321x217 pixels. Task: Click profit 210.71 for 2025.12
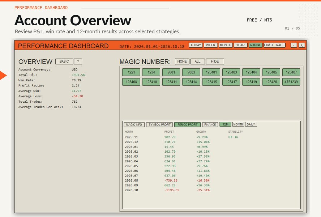point(170,142)
